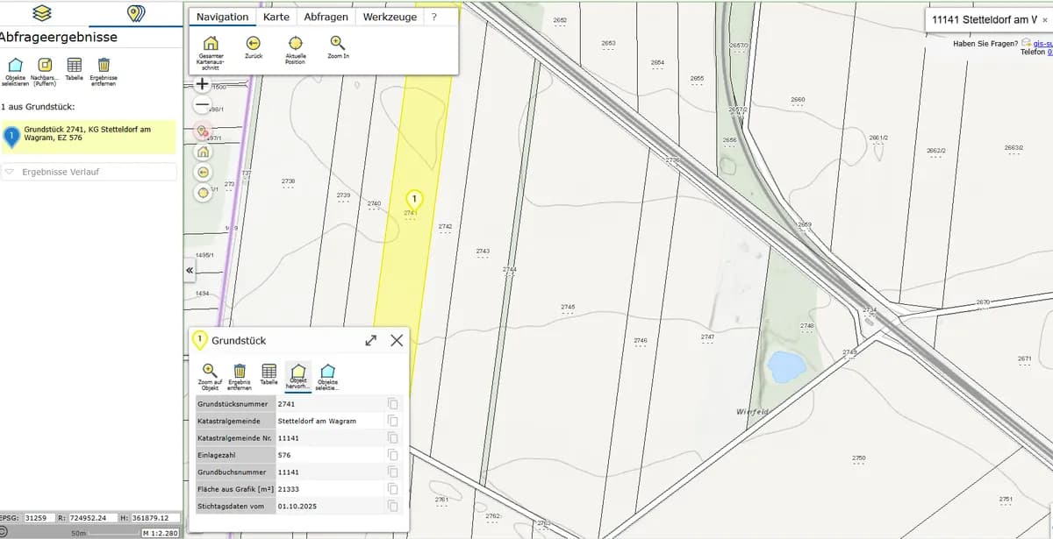This screenshot has height=539, width=1053.
Task: Toggle Objekt hervorheben in popup
Action: click(x=298, y=377)
